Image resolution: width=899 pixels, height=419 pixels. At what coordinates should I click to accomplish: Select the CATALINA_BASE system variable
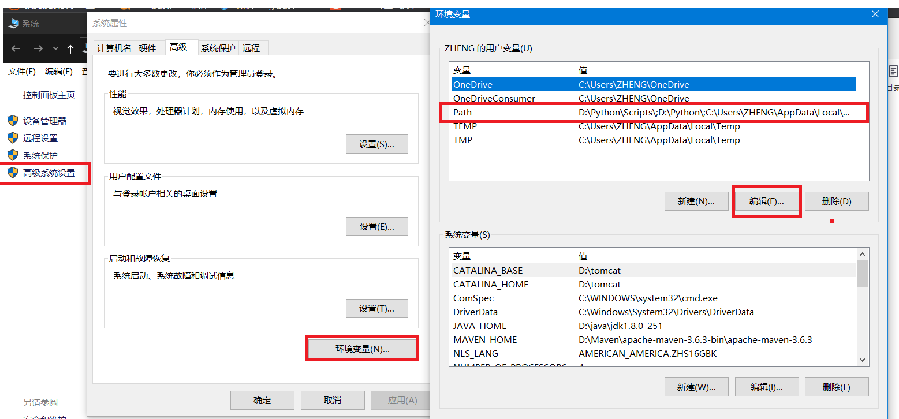click(654, 270)
